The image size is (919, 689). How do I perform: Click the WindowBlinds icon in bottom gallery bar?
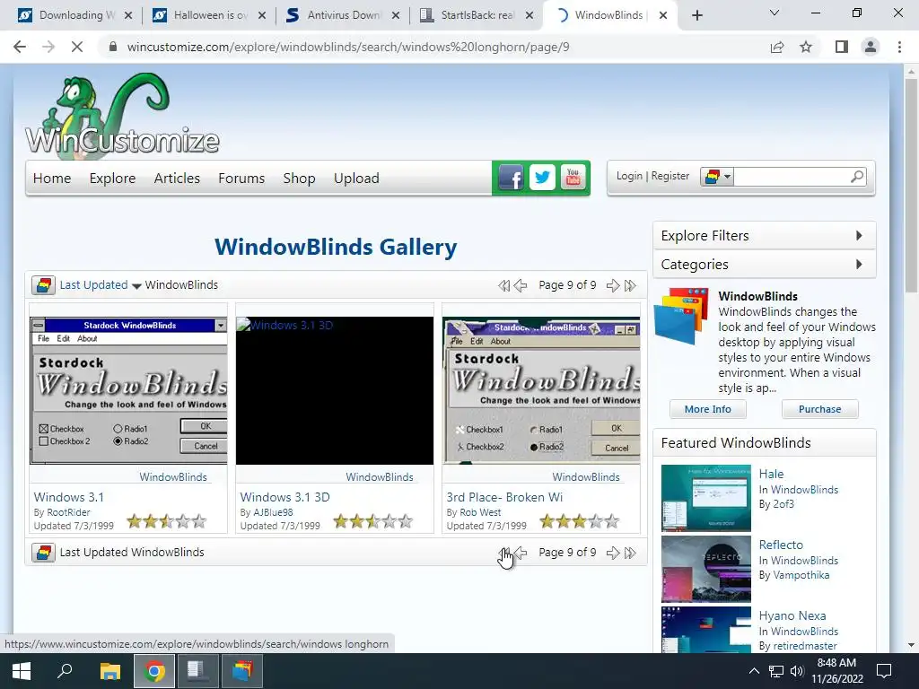pos(43,553)
